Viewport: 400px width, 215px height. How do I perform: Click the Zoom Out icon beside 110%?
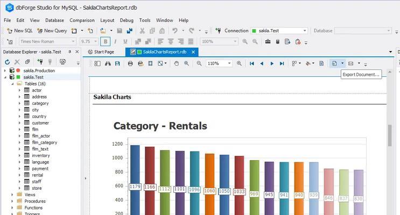tap(199, 63)
